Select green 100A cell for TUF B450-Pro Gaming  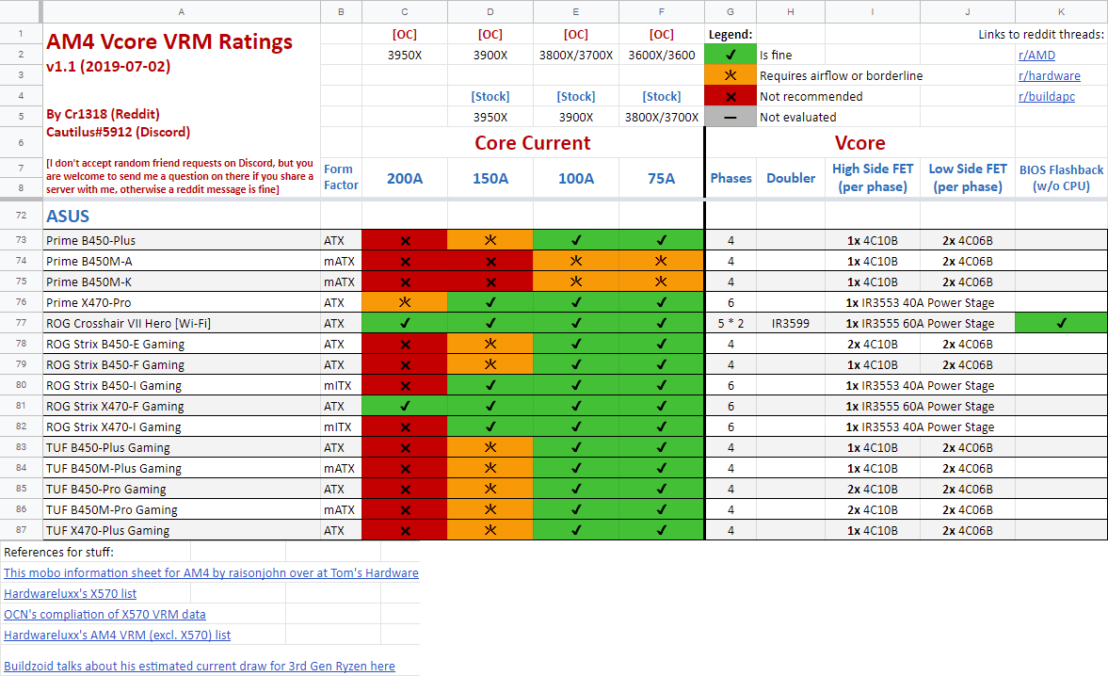576,489
